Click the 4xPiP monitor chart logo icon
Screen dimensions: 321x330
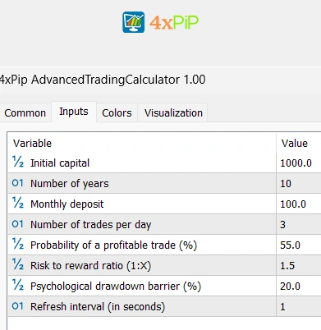133,22
